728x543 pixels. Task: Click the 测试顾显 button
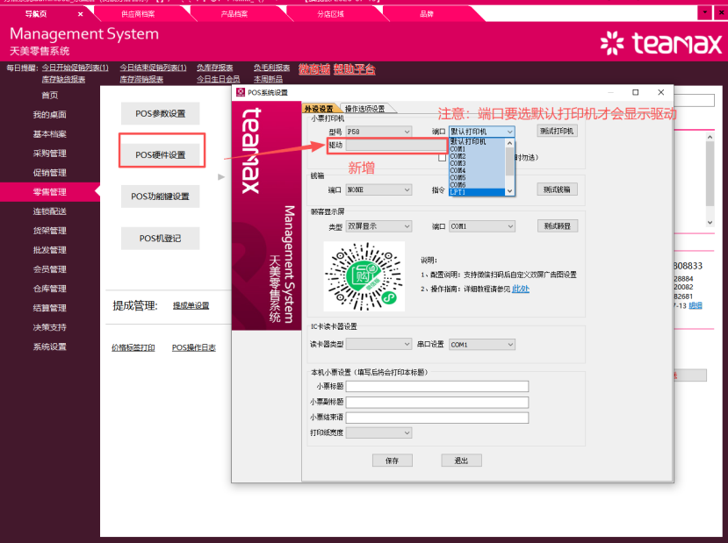click(557, 225)
